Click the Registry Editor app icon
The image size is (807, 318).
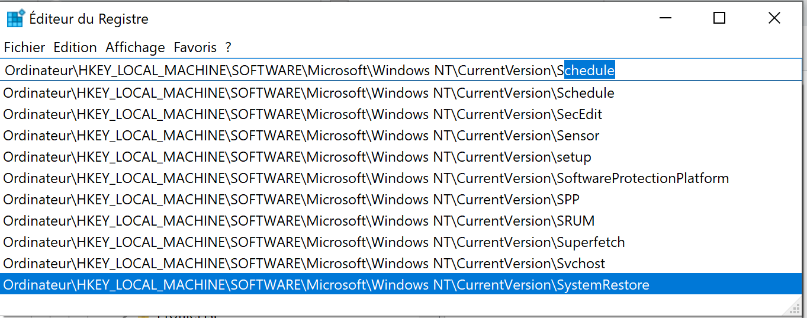coord(15,18)
